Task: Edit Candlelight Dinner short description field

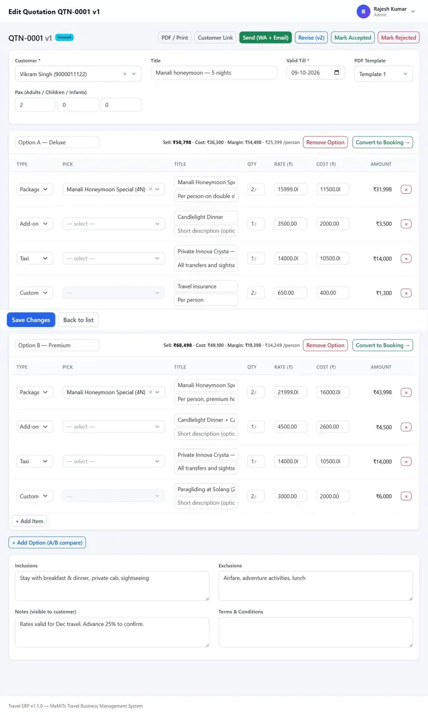Action: (206, 231)
